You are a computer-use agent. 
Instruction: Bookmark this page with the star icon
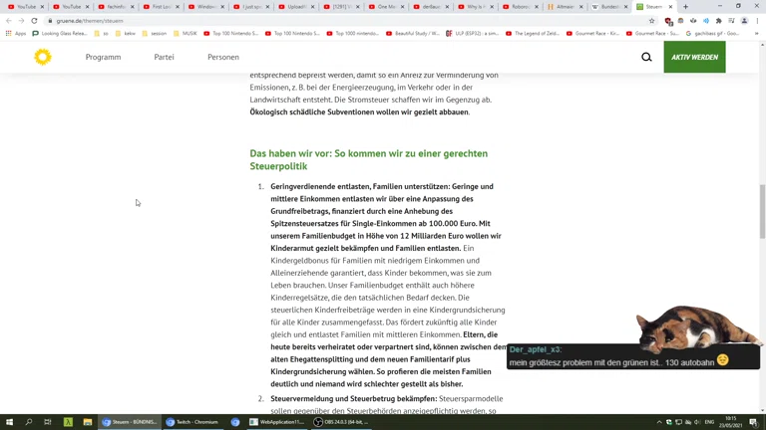(651, 20)
